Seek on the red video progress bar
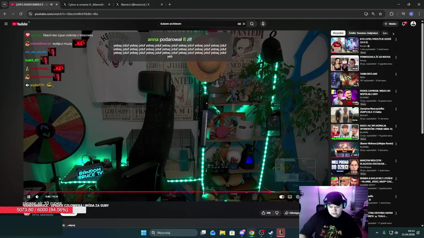This screenshot has width=424, height=238. tap(148, 192)
